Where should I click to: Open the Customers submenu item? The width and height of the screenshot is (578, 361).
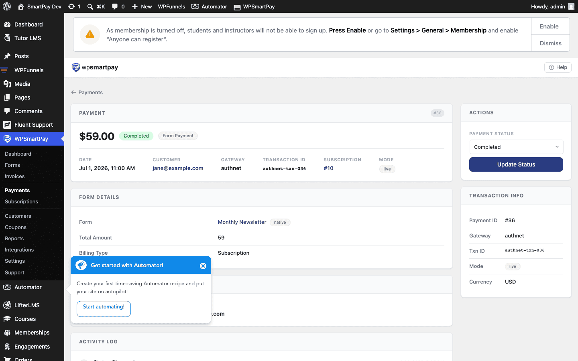coord(18,216)
